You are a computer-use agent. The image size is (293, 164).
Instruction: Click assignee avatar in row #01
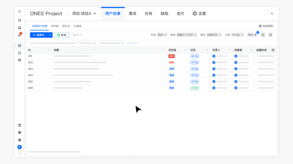(x=214, y=56)
